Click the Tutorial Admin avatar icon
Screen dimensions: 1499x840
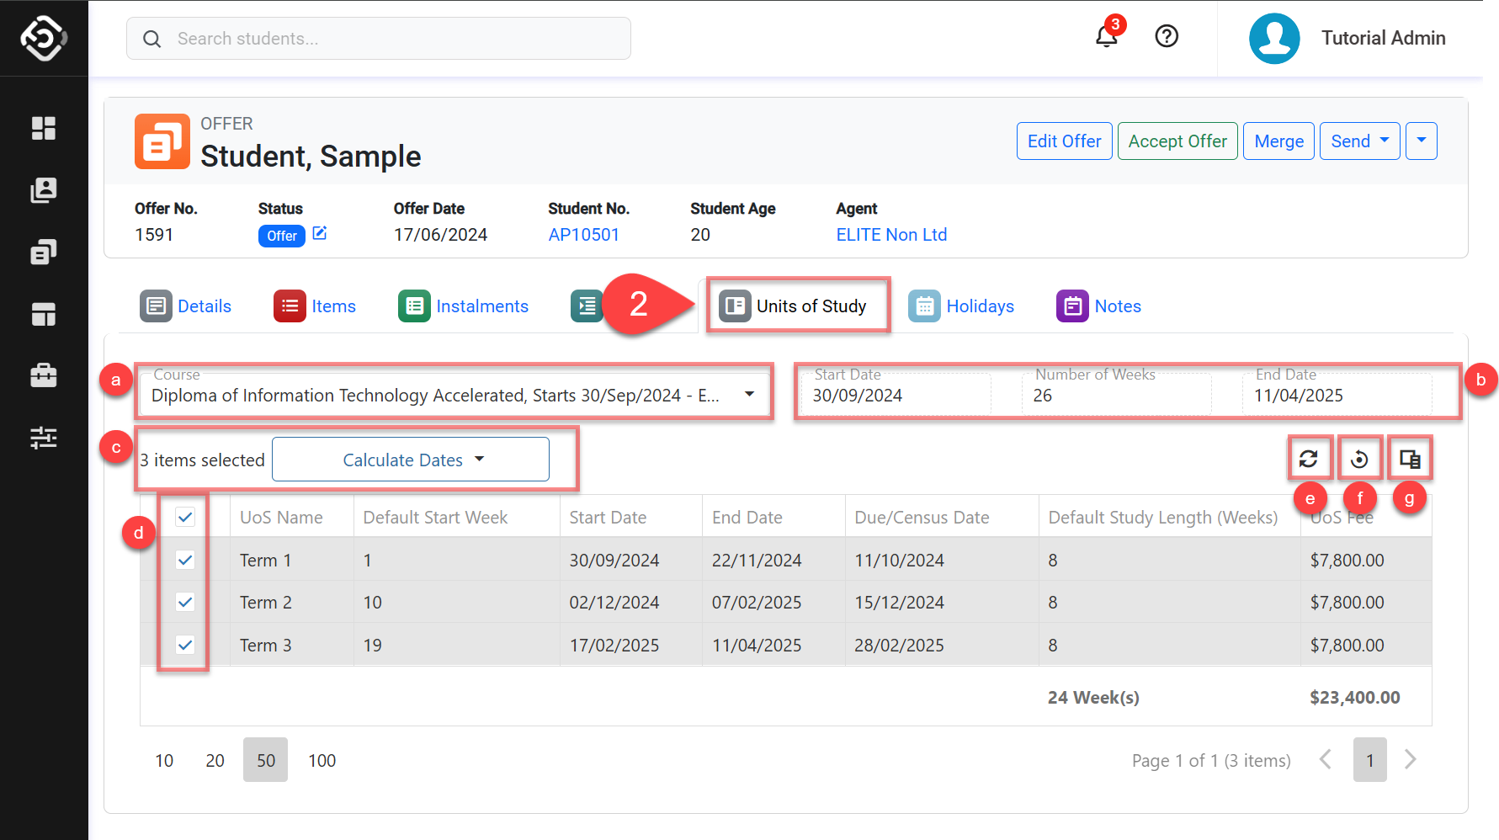[1274, 38]
